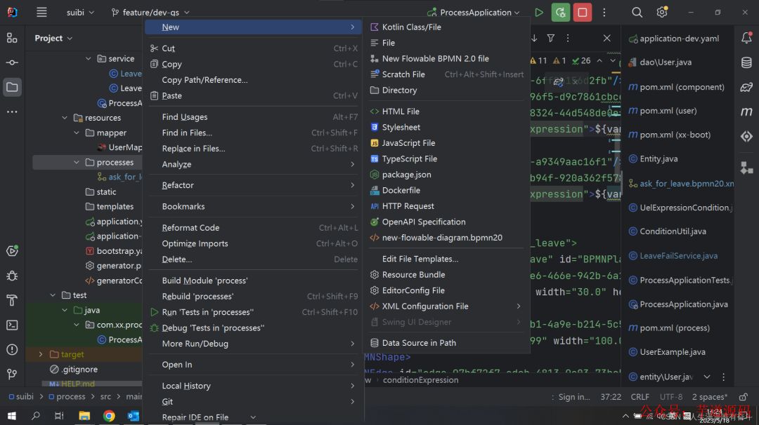This screenshot has width=759, height=425.
Task: Click the filter icon in editor toolbar
Action: [x=551, y=38]
